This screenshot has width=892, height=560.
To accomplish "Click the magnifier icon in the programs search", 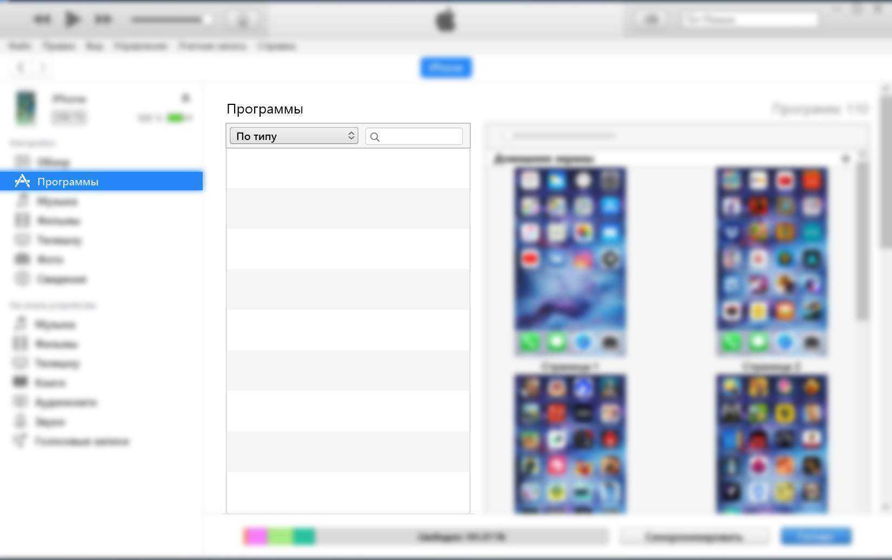I will pos(375,137).
